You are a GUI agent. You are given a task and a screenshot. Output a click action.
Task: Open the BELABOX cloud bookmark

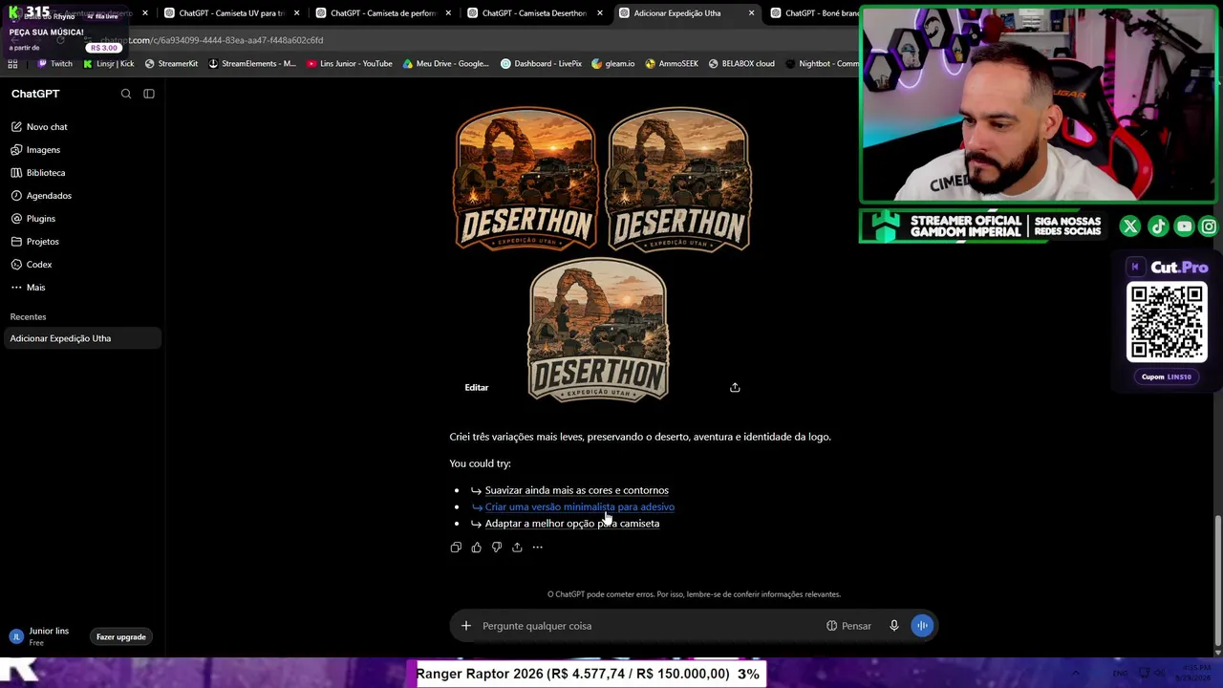pos(741,64)
